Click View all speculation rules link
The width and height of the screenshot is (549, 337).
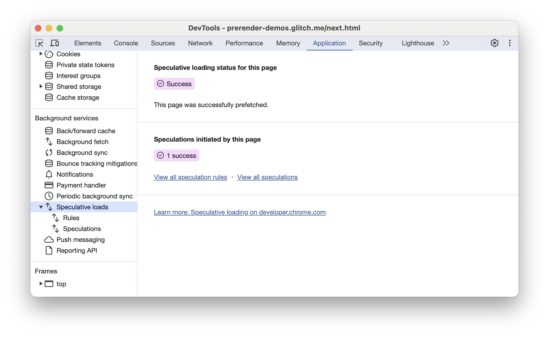coord(190,177)
